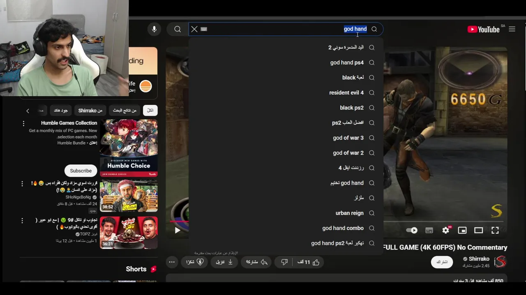Viewport: 526px width, 295px height.
Task: Select the 'الكل' filter chip
Action: [x=150, y=111]
